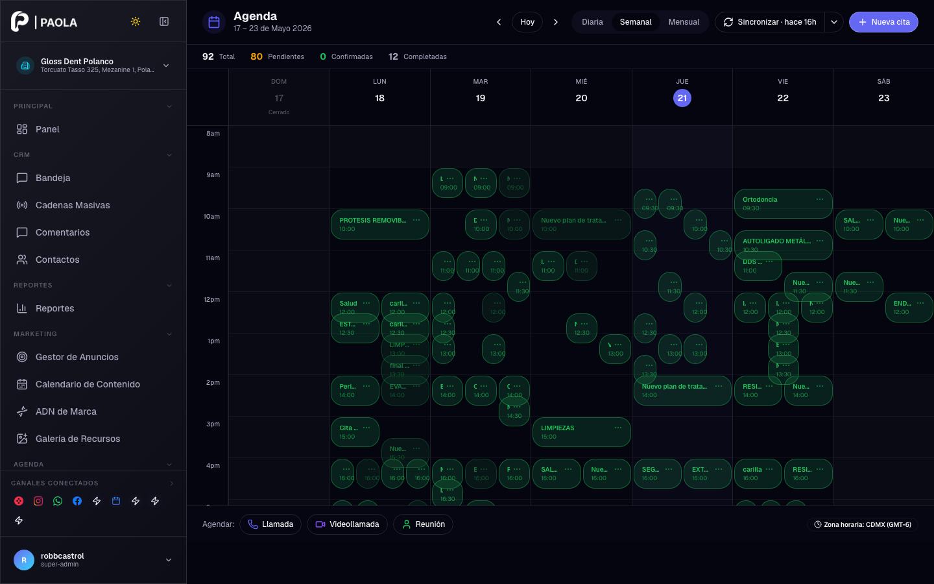Click the PAOLA logo icon

[19, 21]
